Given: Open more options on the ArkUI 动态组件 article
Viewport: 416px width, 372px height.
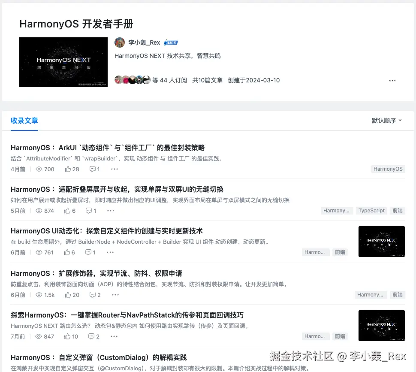Looking at the screenshot, I should (115, 169).
